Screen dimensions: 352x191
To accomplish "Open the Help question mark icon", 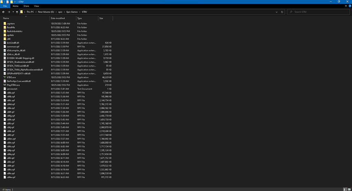I will tap(350, 6).
